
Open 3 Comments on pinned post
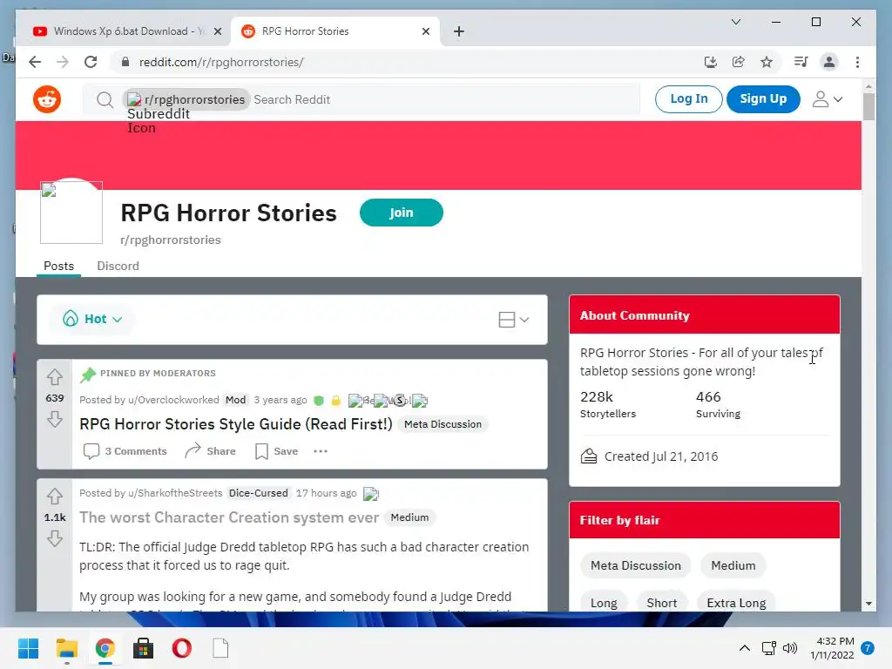[125, 451]
